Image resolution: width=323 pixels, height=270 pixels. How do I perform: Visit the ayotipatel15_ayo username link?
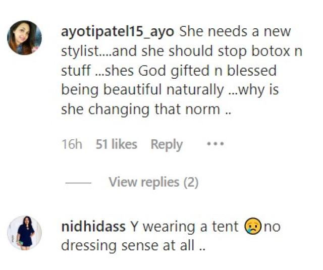click(x=118, y=32)
